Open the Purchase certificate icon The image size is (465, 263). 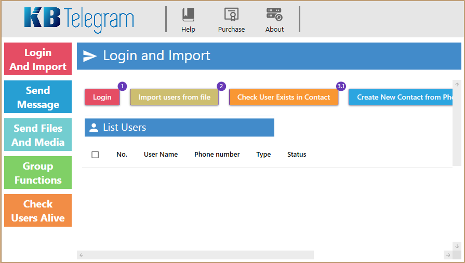click(231, 15)
